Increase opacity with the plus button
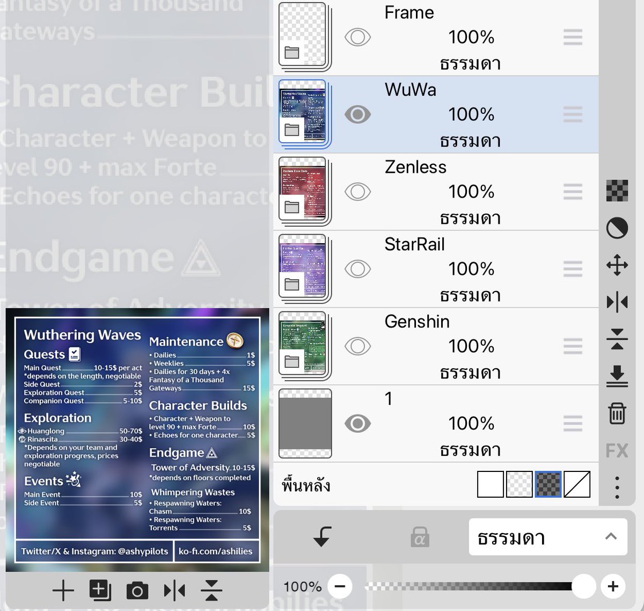The width and height of the screenshot is (644, 611). pyautogui.click(x=613, y=586)
